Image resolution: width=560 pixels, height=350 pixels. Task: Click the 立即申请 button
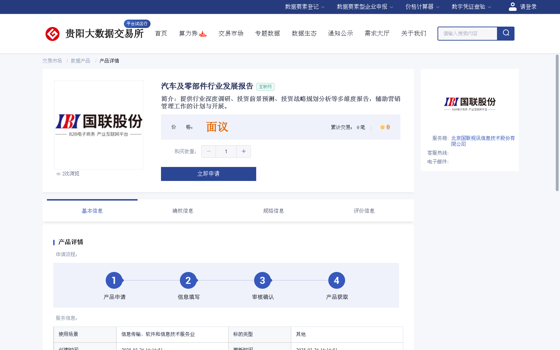coord(209,174)
